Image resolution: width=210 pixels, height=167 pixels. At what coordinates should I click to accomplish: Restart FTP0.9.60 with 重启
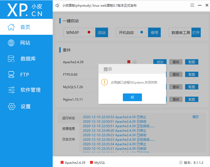tap(176, 74)
